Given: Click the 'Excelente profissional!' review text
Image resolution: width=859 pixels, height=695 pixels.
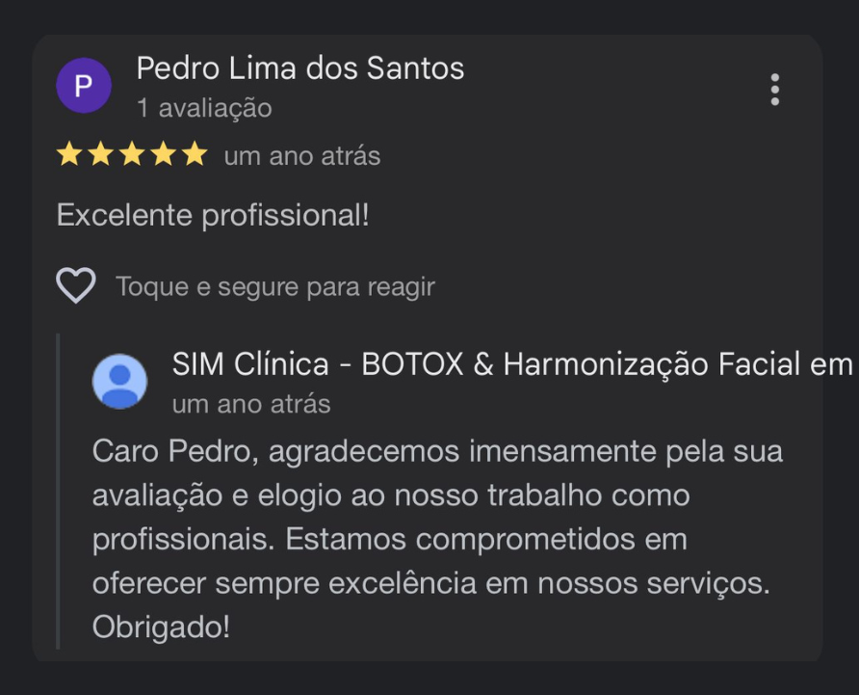Looking at the screenshot, I should click(213, 215).
